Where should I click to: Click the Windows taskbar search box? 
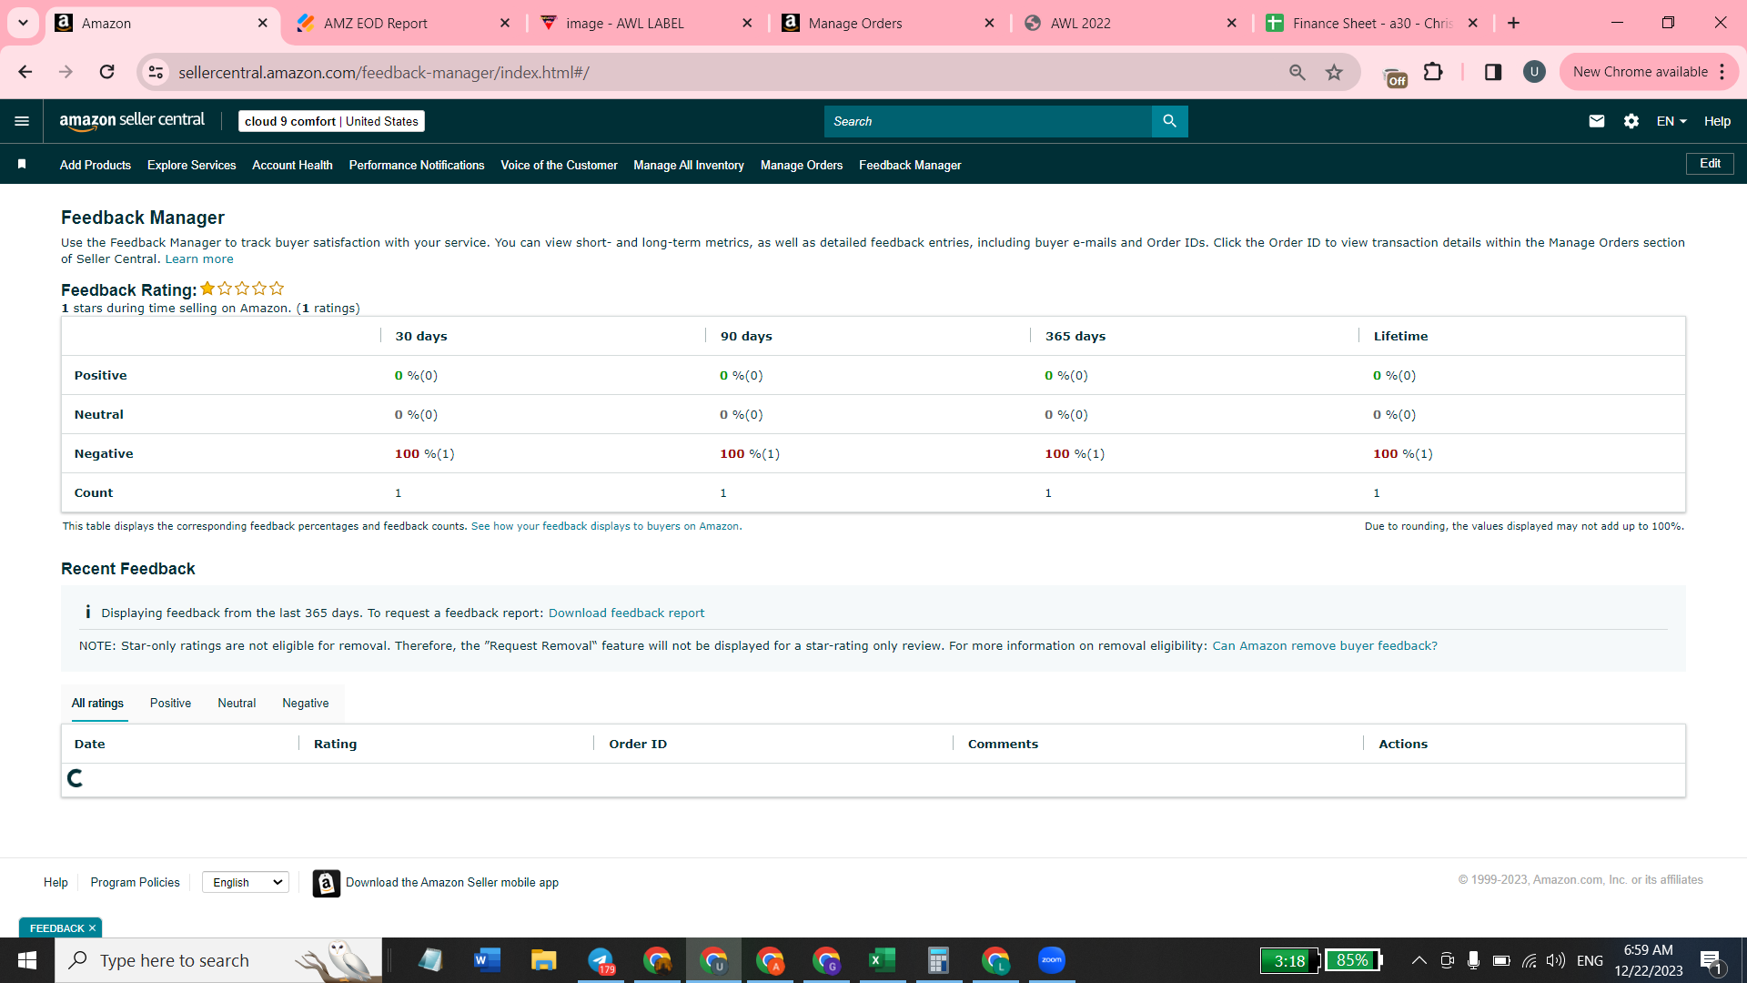[218, 960]
